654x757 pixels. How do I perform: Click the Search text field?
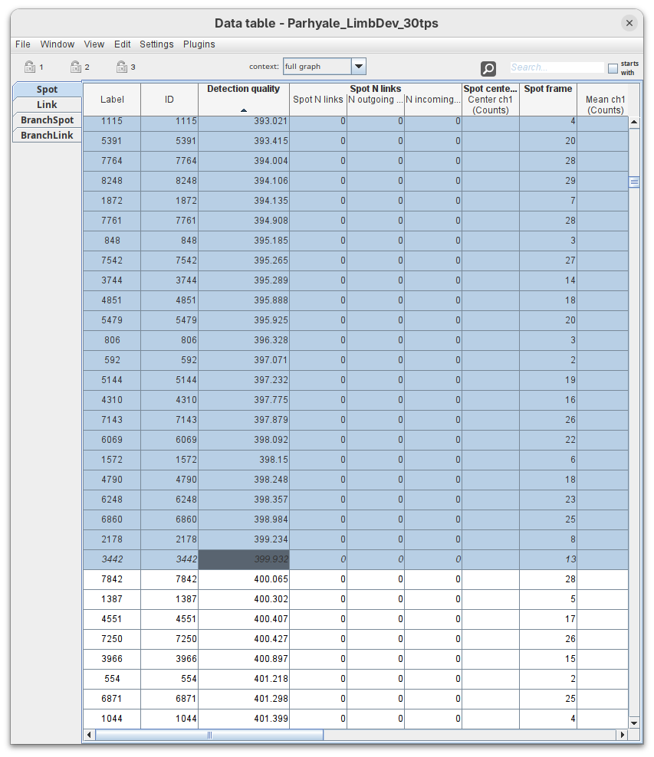pyautogui.click(x=556, y=67)
